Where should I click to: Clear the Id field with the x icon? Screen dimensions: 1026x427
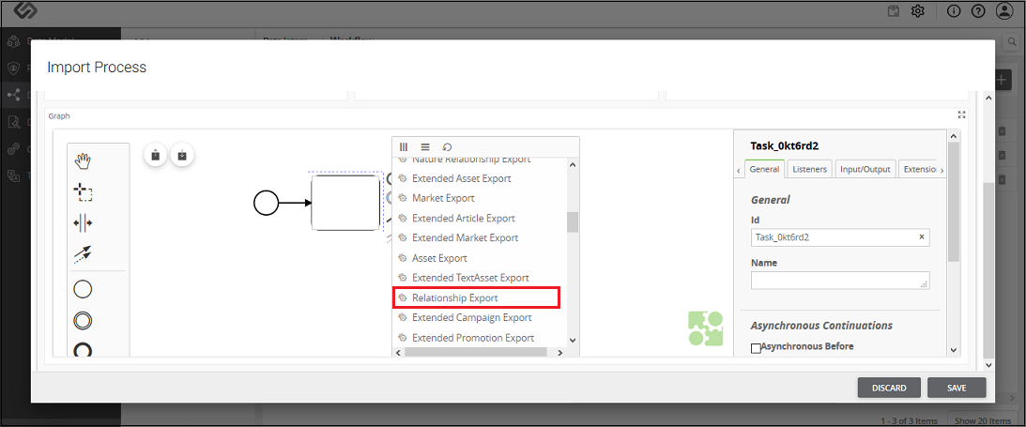[921, 236]
